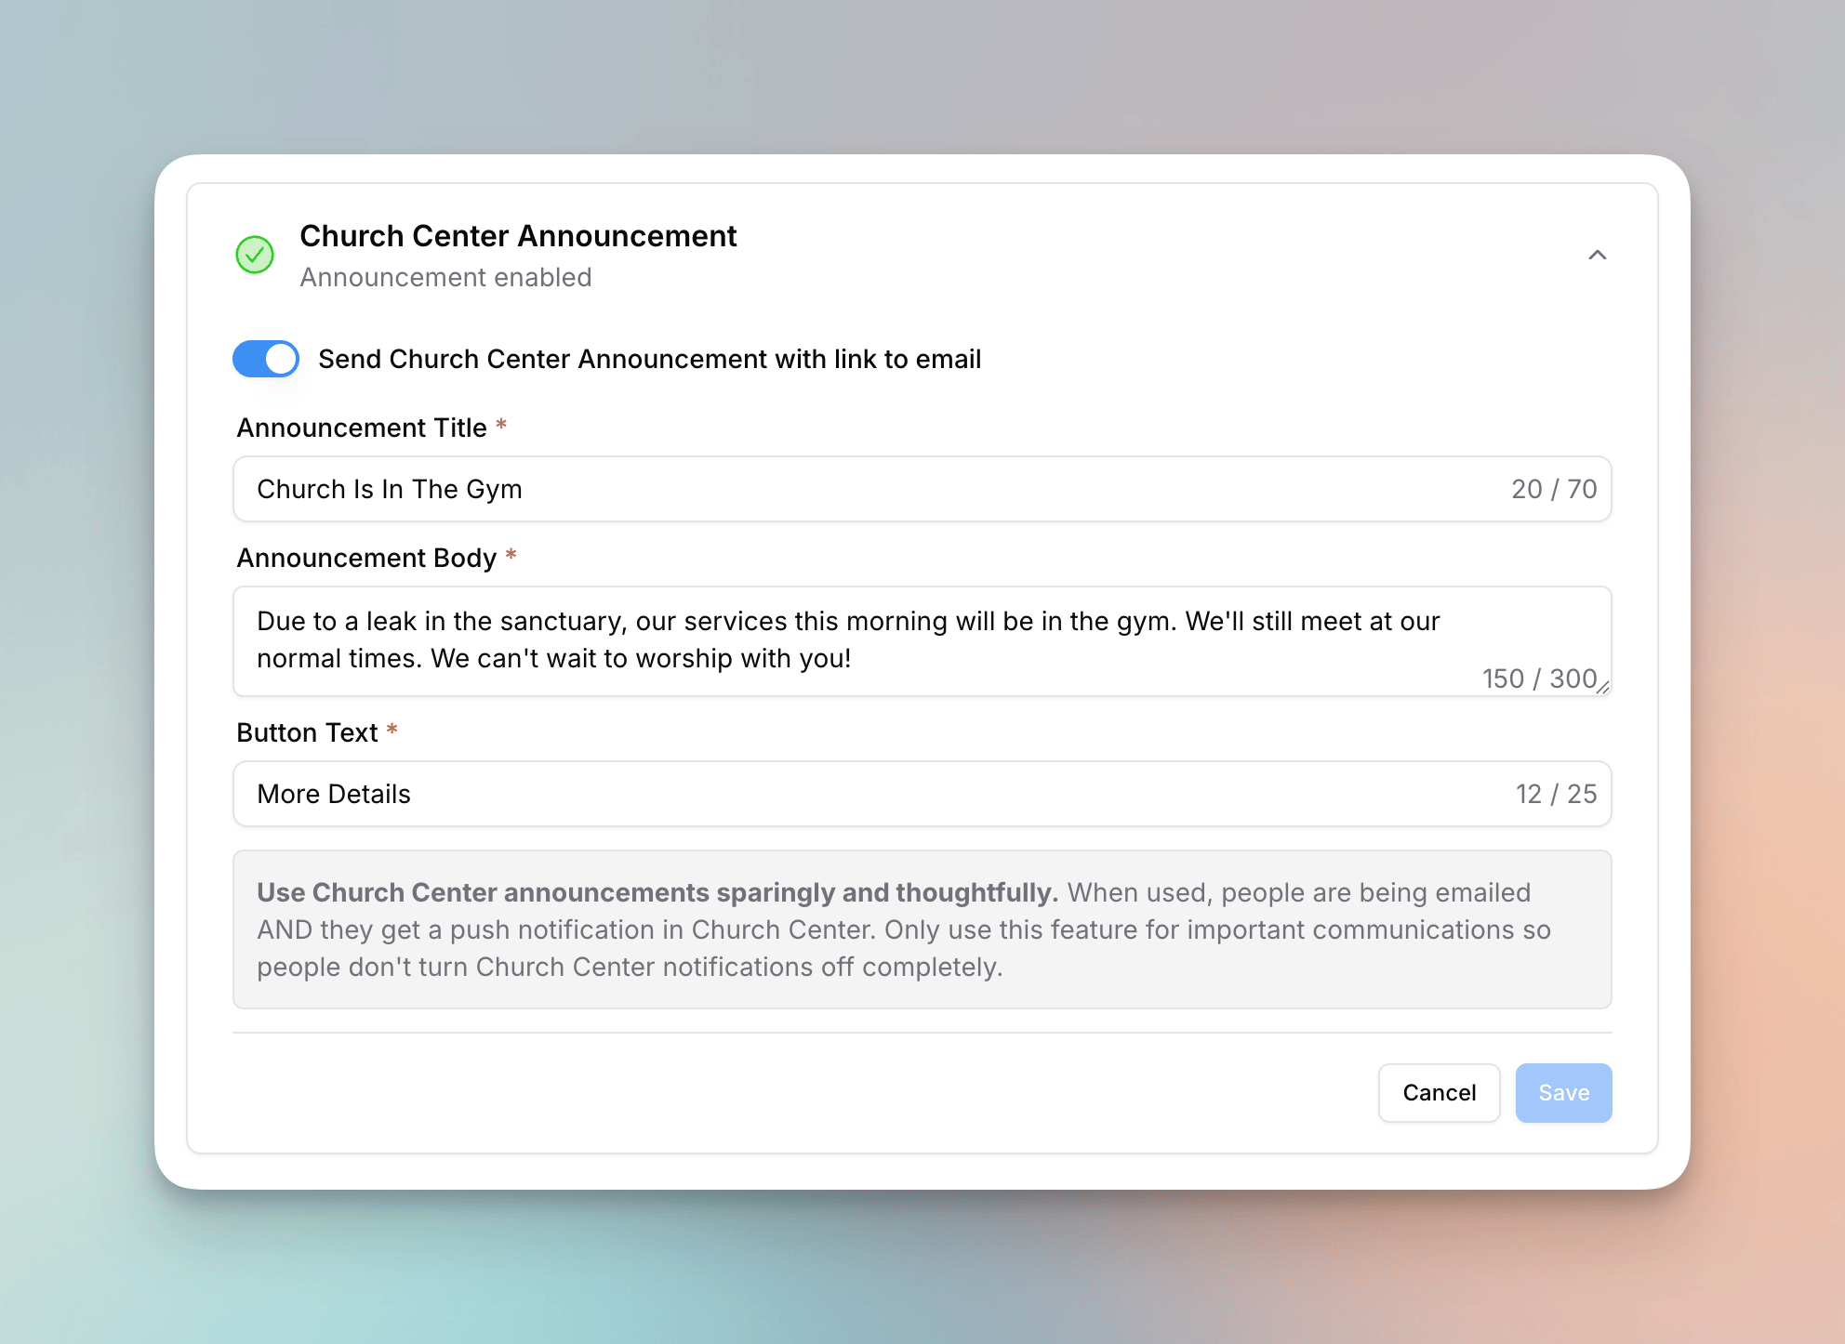Collapse the Church Center Announcement section
Viewport: 1845px width, 1344px height.
point(1597,255)
